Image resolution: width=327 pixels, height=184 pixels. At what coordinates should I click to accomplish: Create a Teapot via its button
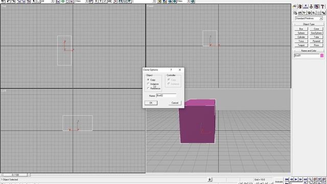[301, 45]
